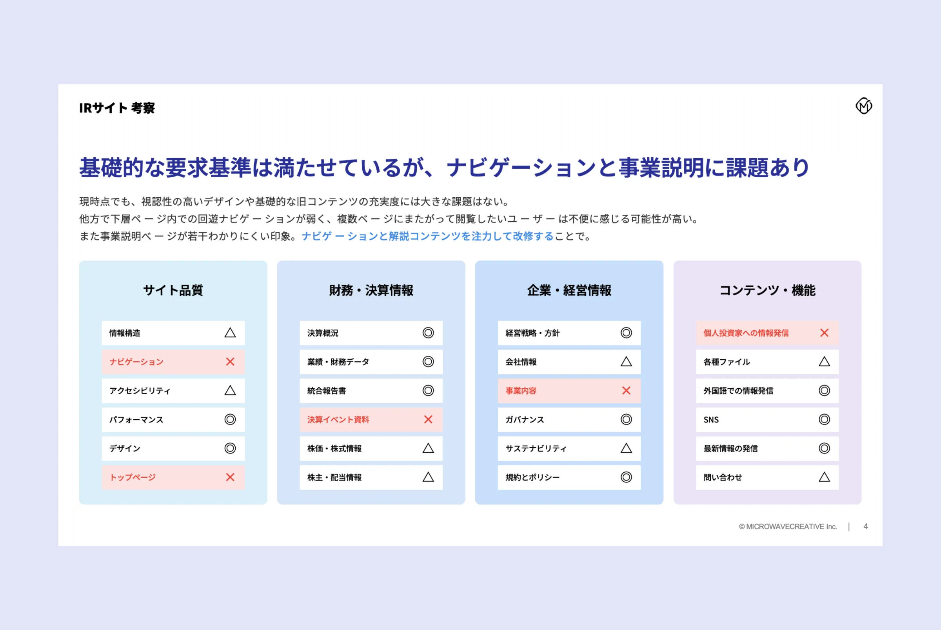Screen dimensions: 941x630
Task: Click the double-circle icon beside 決算概況
Action: point(428,333)
